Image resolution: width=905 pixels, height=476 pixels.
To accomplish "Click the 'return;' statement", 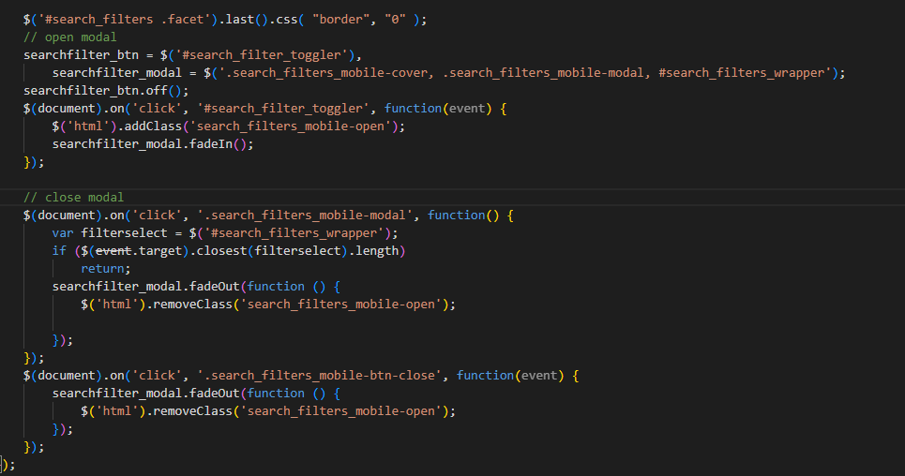I will pyautogui.click(x=106, y=268).
